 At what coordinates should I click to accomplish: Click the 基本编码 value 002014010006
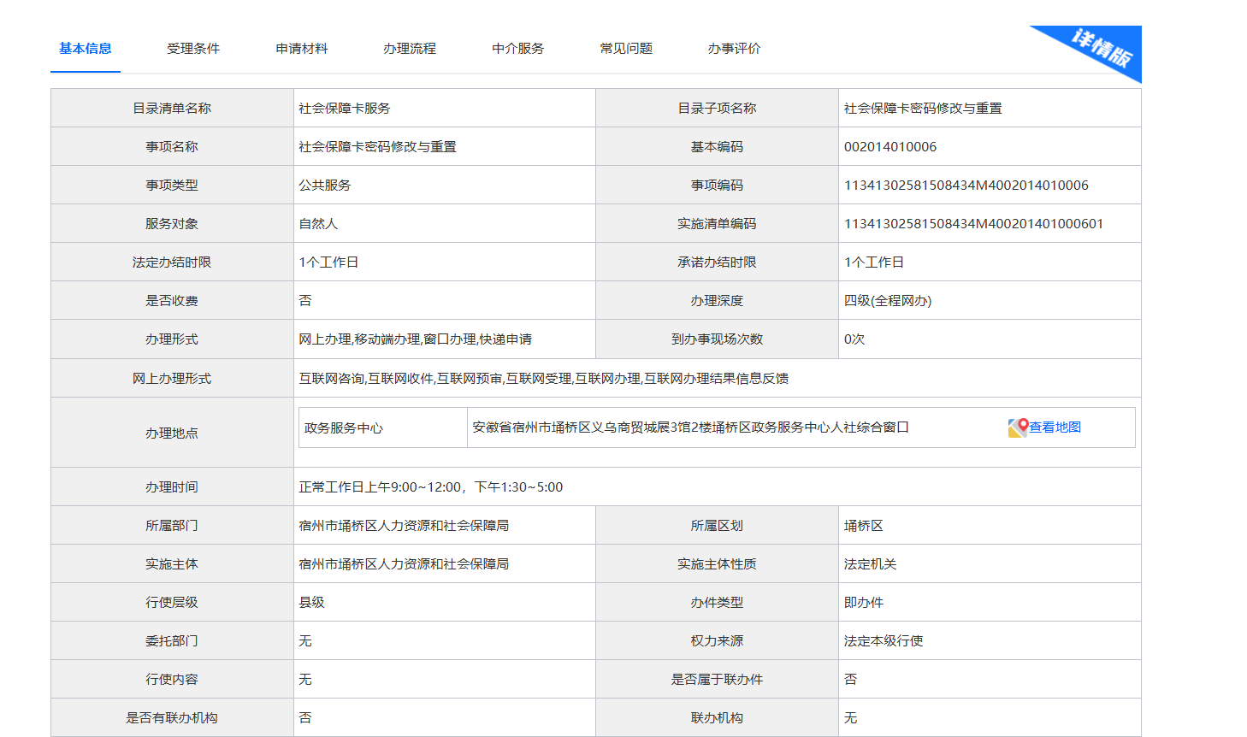889,147
